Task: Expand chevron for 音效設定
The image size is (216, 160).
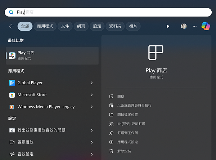Action: point(92,154)
